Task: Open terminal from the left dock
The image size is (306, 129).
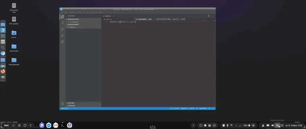Action: tap(3, 36)
